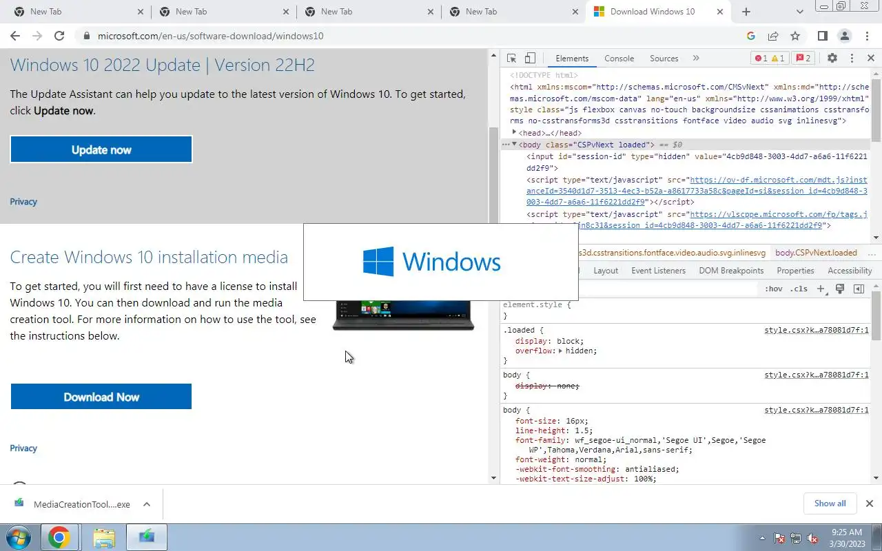Open the style.csx link beside .loaded rule
This screenshot has height=551, width=882.
click(x=817, y=330)
